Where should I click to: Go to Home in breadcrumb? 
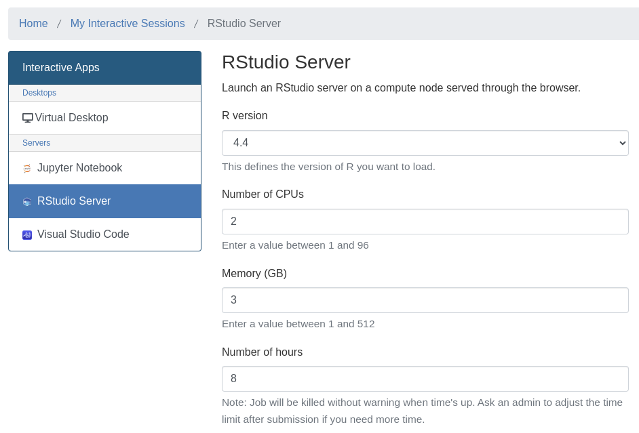[x=33, y=24]
